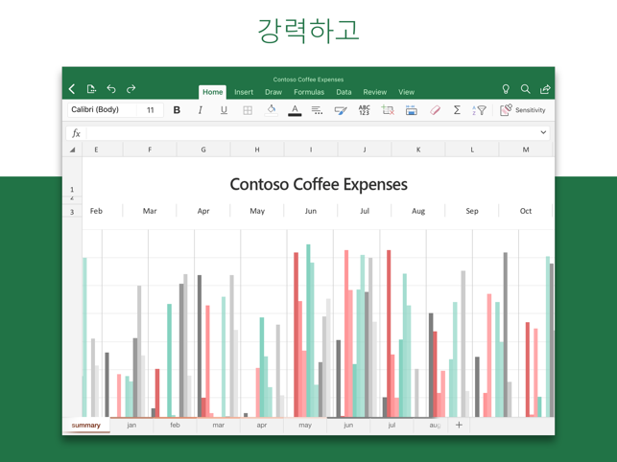Click the Contoso Coffee Expenses title cell
The width and height of the screenshot is (617, 462).
click(x=319, y=184)
